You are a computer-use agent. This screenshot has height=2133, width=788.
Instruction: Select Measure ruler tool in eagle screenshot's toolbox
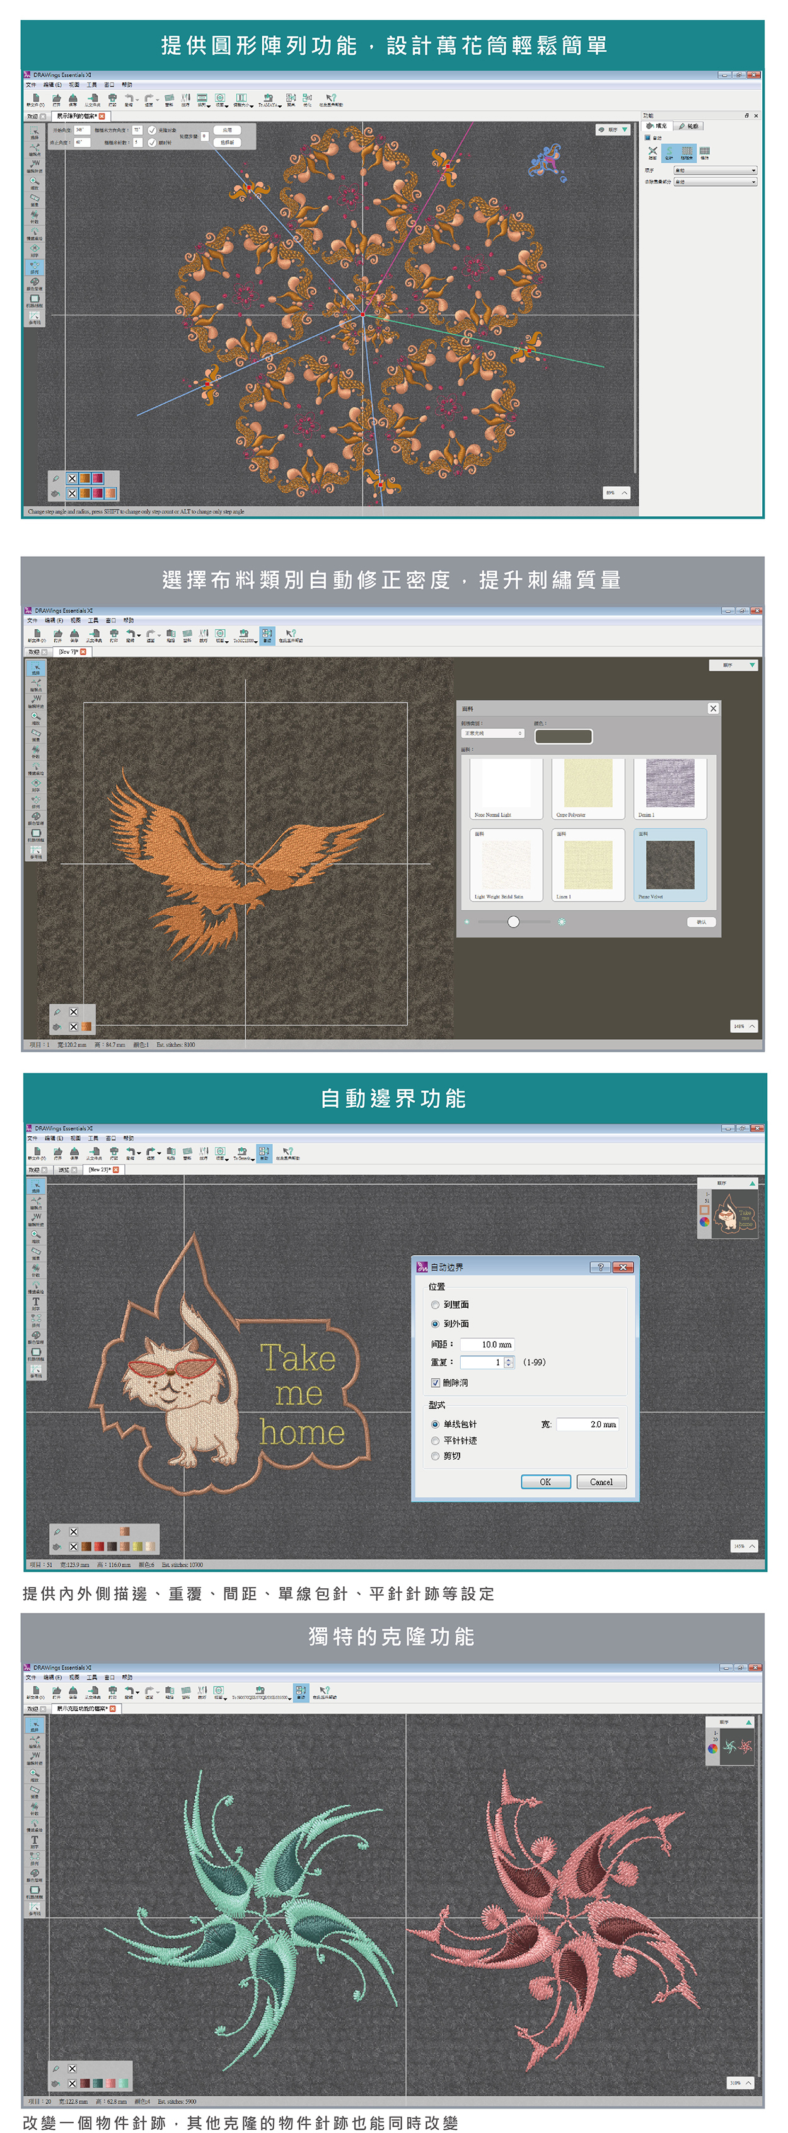point(35,735)
